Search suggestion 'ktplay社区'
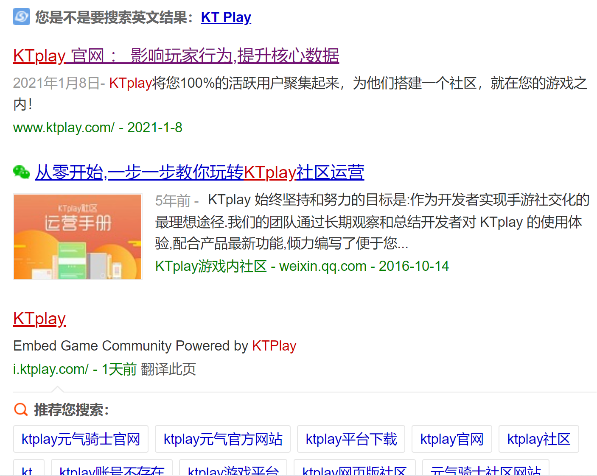597x476 pixels. pos(539,439)
